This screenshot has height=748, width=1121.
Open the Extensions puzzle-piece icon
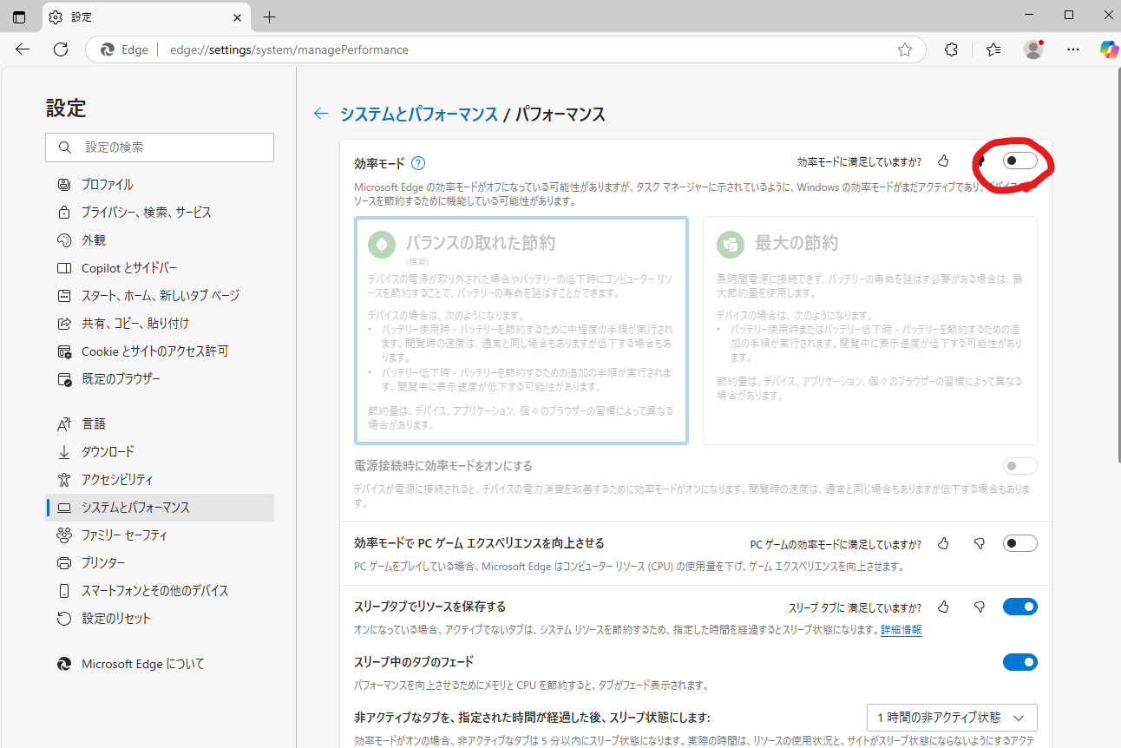(x=951, y=49)
